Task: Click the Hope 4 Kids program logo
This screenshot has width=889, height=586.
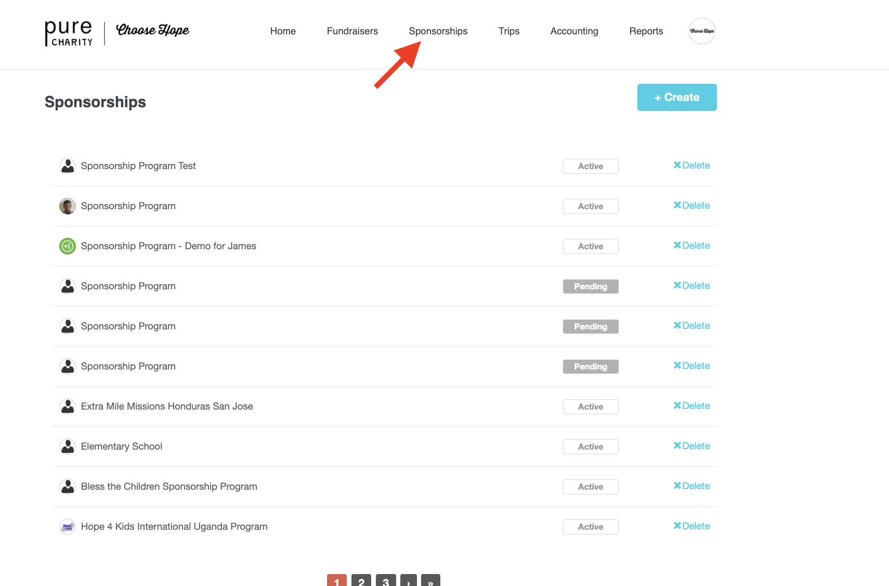Action: 67,526
